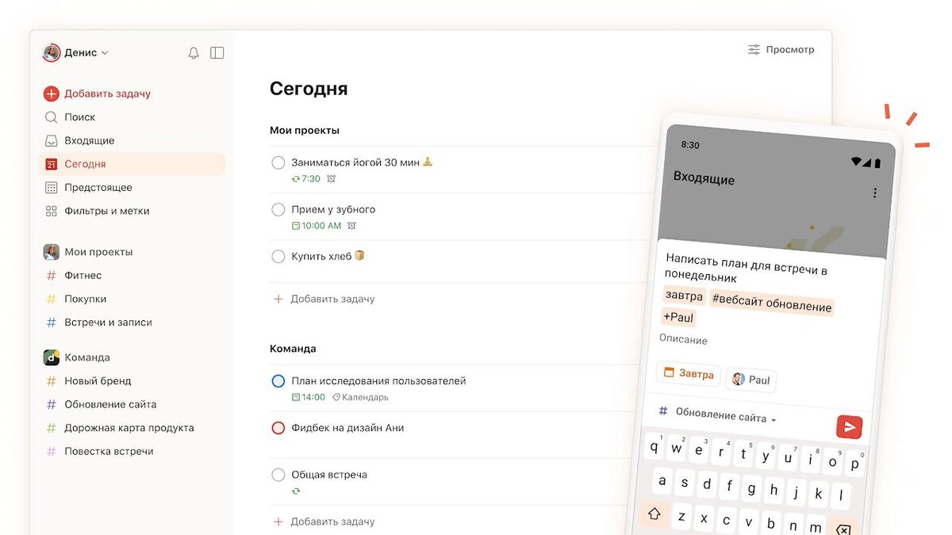Click plus icon beside Добавить задачу under Мои проекты

(278, 300)
